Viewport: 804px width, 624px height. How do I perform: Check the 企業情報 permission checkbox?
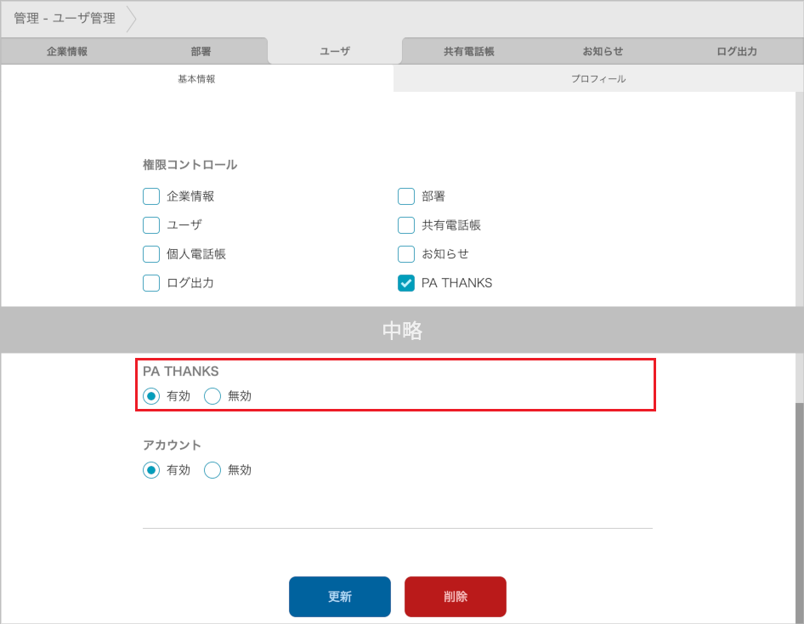[x=151, y=196]
